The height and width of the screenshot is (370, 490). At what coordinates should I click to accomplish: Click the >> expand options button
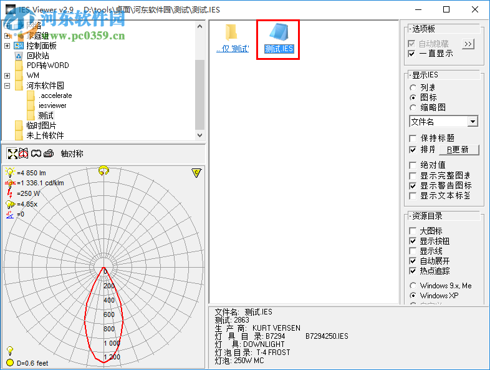(468, 44)
